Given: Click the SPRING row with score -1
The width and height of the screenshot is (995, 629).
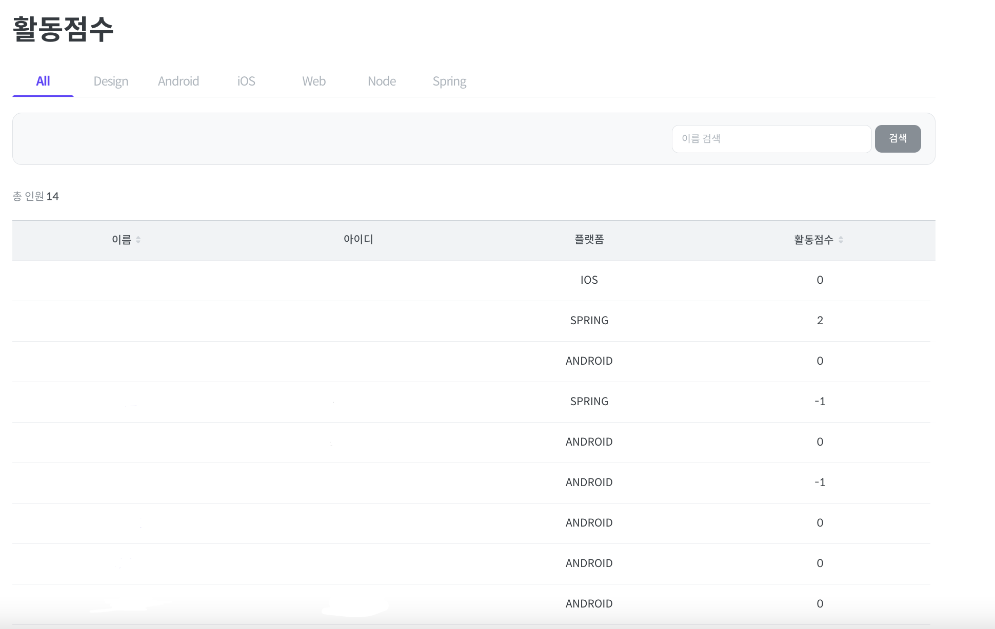Looking at the screenshot, I should [x=589, y=402].
